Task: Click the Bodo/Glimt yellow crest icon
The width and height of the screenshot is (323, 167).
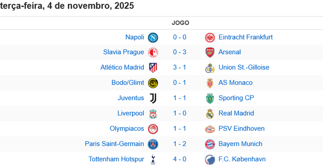Action: coord(153,83)
